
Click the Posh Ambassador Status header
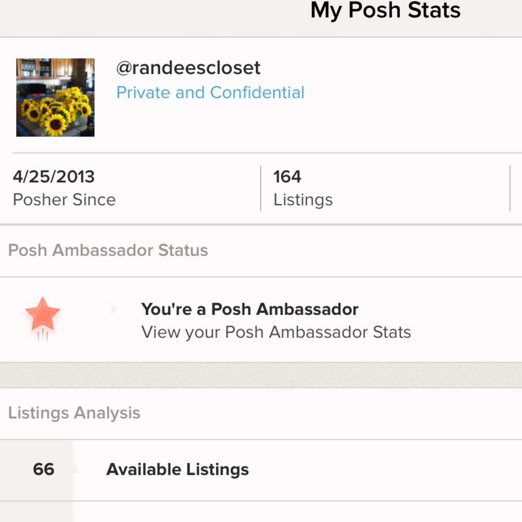[108, 250]
